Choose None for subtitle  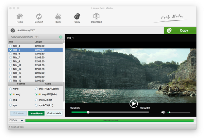[x=11, y=89]
